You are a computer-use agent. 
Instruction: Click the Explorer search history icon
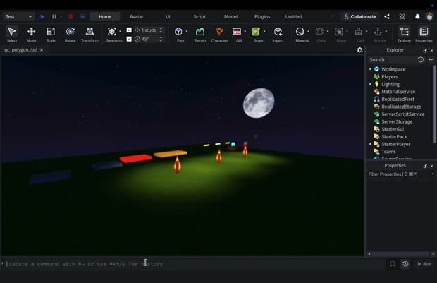421,59
